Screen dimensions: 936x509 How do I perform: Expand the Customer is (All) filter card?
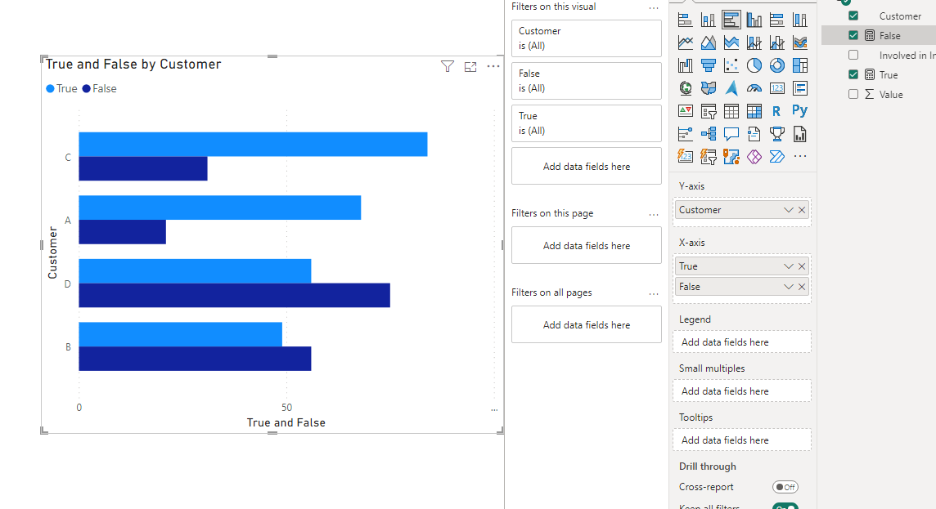pos(586,38)
